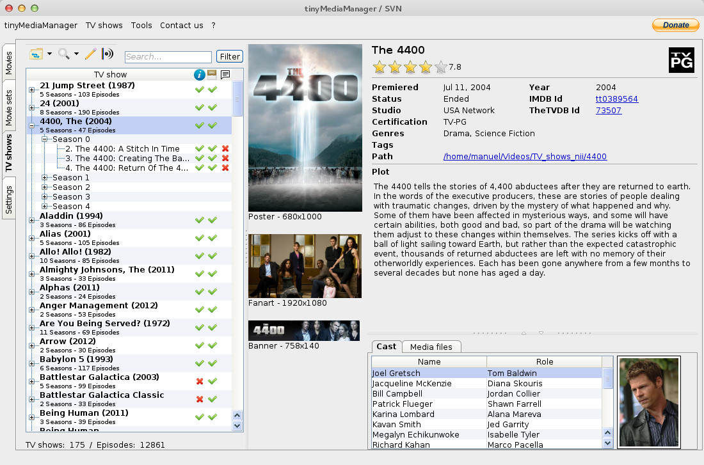Open the TheTVDB link 73507
This screenshot has height=465, width=704.
[x=609, y=111]
